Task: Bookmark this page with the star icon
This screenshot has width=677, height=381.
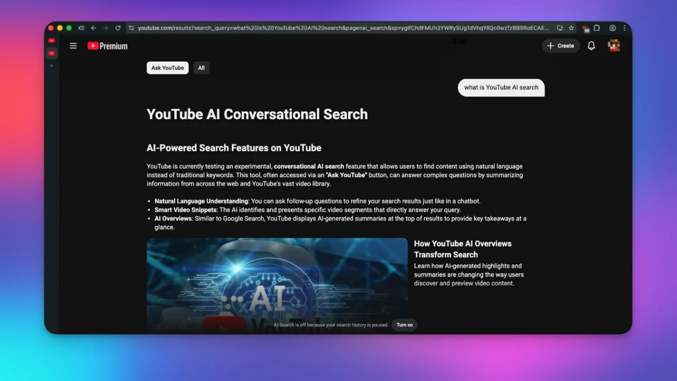Action: (x=571, y=28)
